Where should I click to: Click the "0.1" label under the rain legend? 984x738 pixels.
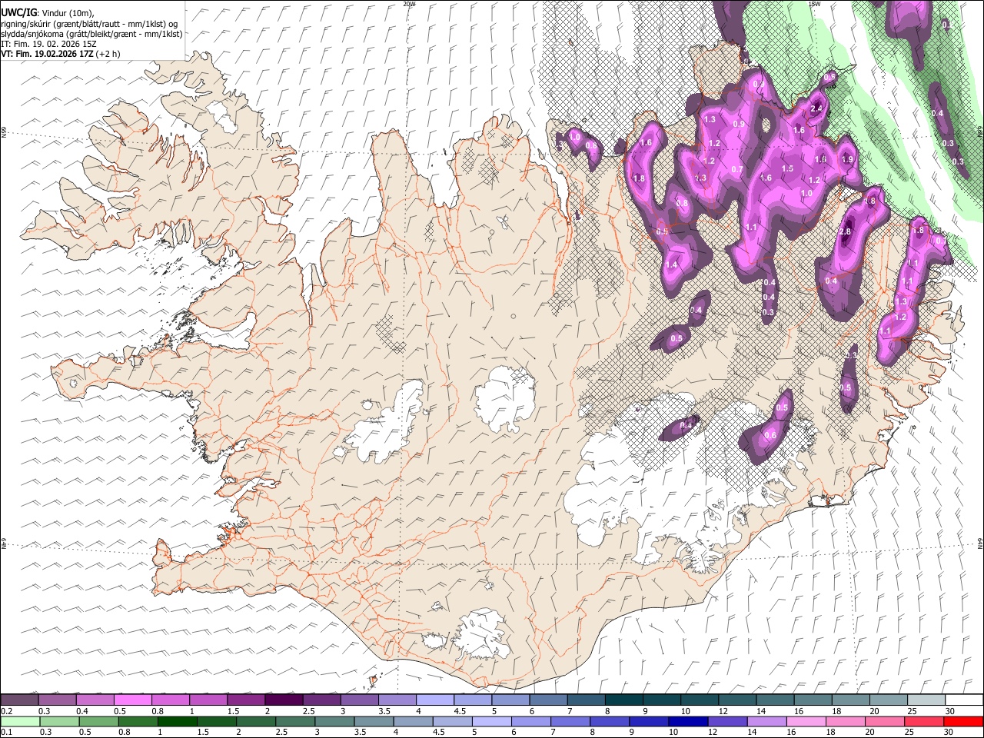6,733
